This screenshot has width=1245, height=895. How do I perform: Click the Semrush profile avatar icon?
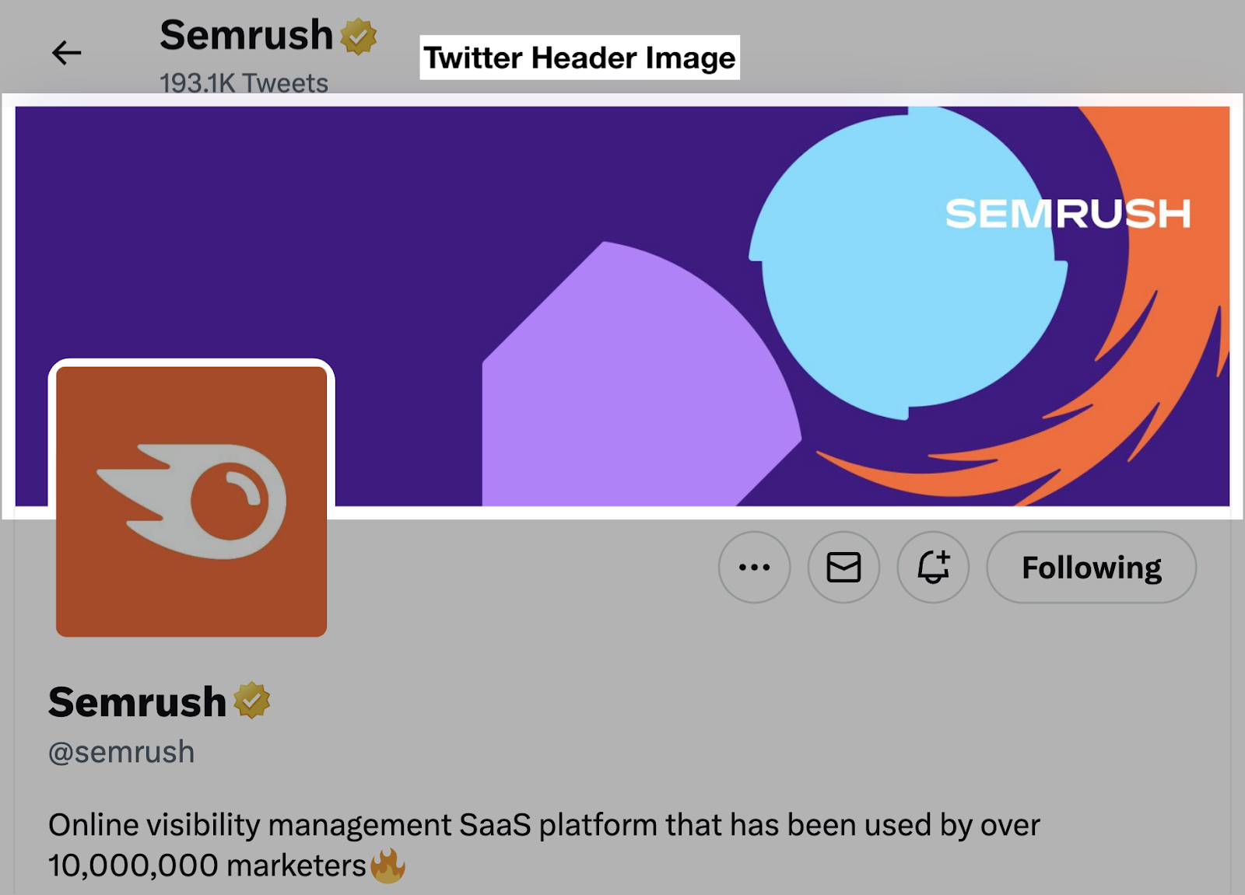[191, 500]
